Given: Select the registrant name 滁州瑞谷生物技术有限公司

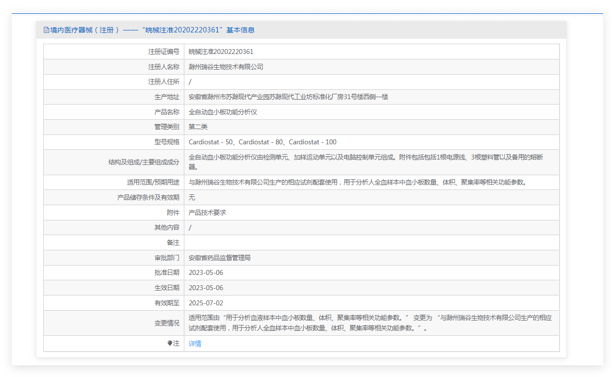Looking at the screenshot, I should coord(226,67).
